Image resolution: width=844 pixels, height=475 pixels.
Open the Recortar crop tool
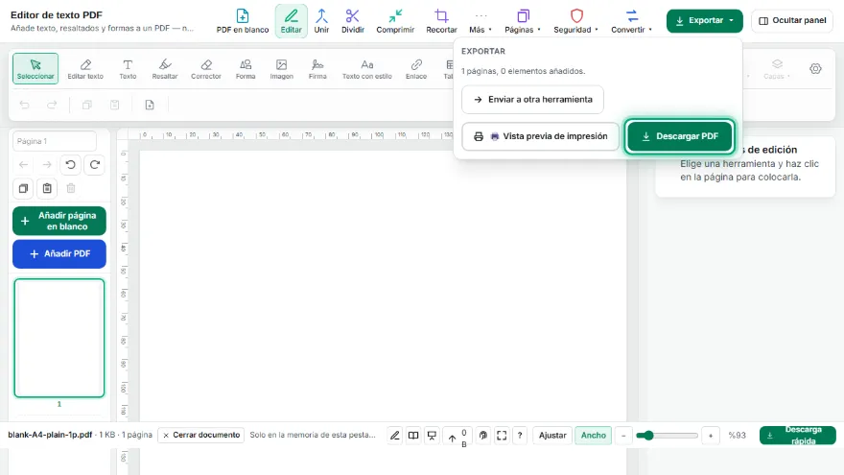(441, 21)
